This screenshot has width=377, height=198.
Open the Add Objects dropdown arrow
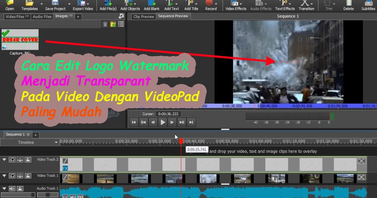135,4
